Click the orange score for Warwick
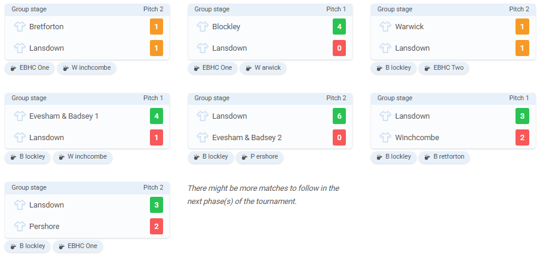The image size is (540, 263). 522,26
